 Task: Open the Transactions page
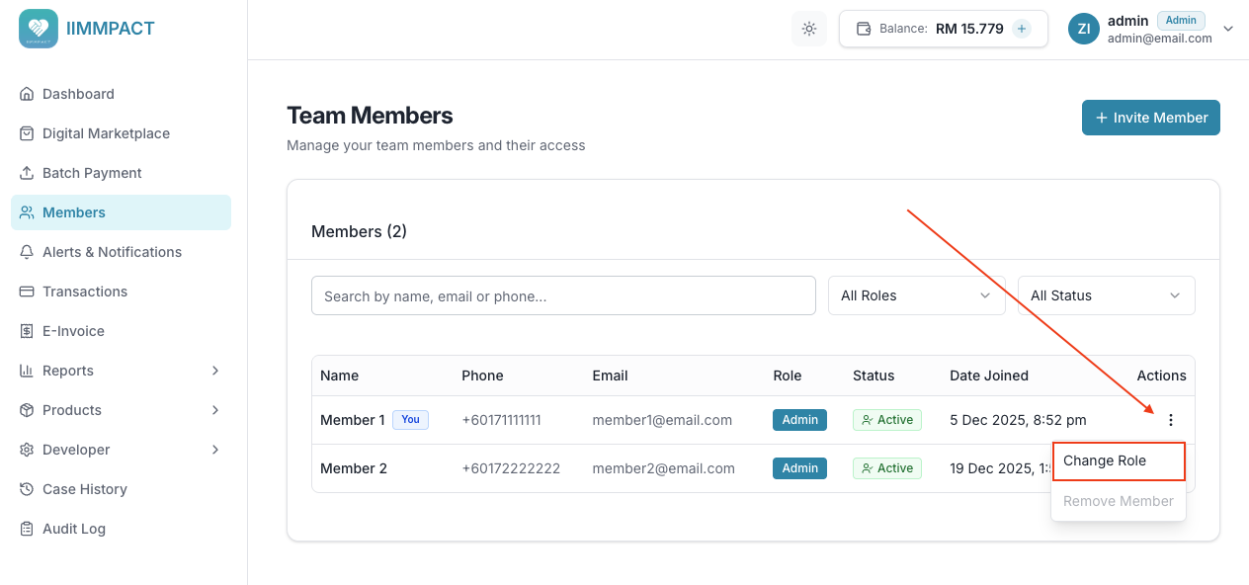point(85,292)
